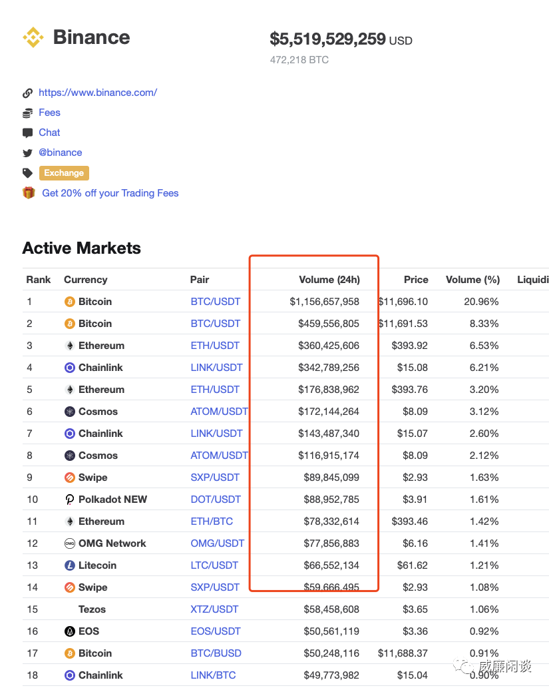Open the ATOM/USDT pair in rank 8 row

[x=220, y=456]
